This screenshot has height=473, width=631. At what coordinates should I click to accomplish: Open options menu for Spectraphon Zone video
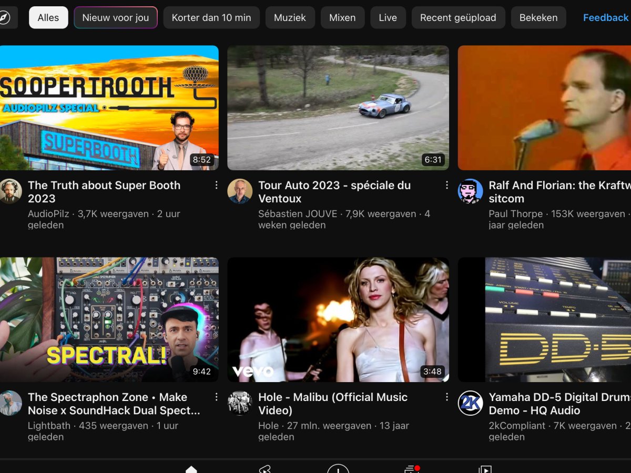(x=216, y=397)
